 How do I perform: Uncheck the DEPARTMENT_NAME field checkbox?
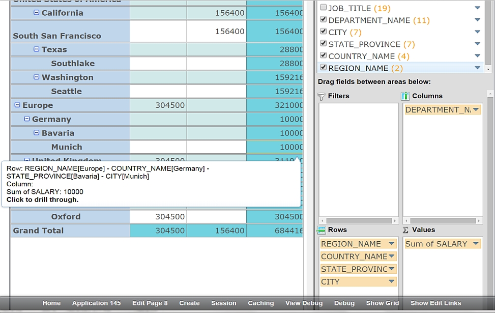tap(323, 20)
